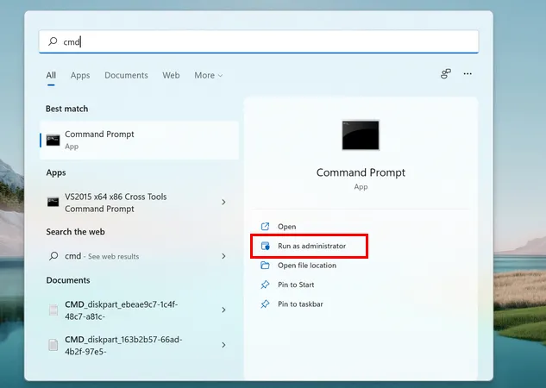Viewport: 546px width, 388px height.
Task: Expand VS2015 x64 x86 Cross Tools chevron
Action: (x=223, y=202)
